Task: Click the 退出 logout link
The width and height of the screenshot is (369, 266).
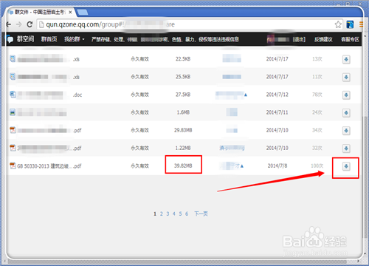Action: tap(299, 39)
